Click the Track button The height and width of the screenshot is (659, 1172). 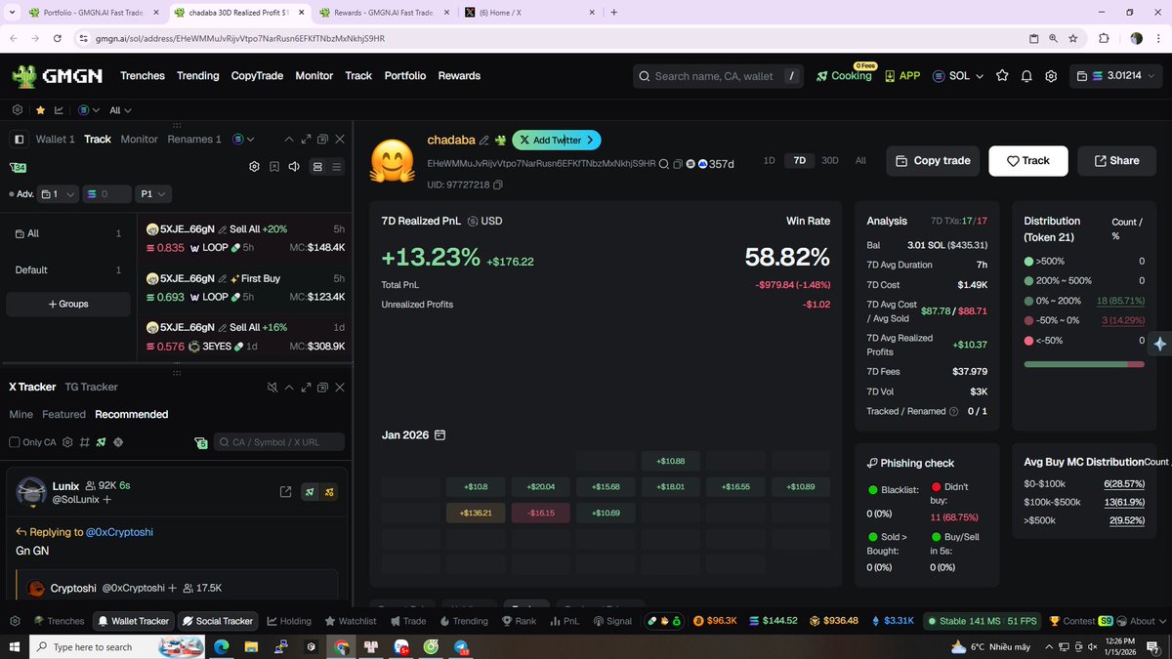click(x=1027, y=161)
